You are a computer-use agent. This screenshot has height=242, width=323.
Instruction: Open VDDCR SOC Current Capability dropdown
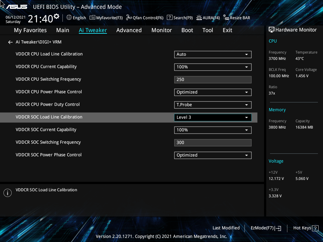(x=213, y=130)
